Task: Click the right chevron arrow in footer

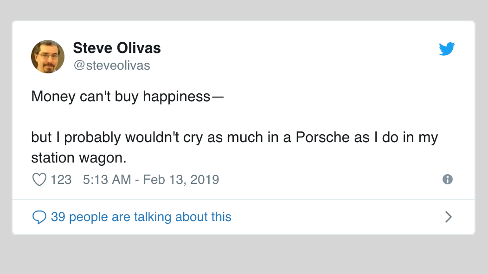Action: [448, 217]
